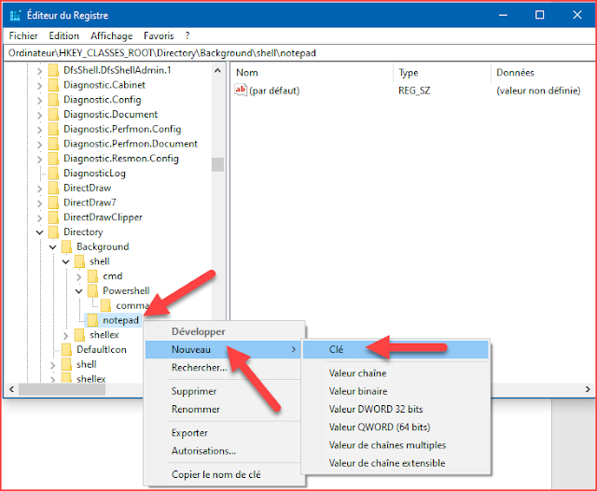Image resolution: width=597 pixels, height=491 pixels.
Task: Click the tree vertical scrollbar thumb
Action: (217, 164)
